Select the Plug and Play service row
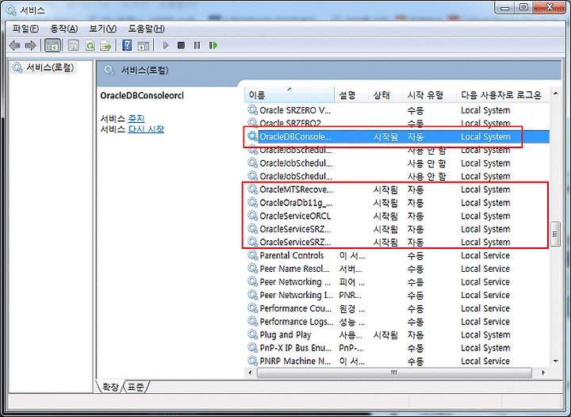This screenshot has width=571, height=417. click(x=397, y=335)
